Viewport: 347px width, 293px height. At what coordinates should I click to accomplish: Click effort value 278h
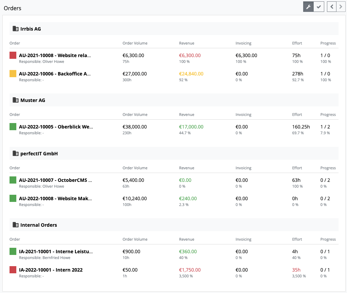coord(298,74)
